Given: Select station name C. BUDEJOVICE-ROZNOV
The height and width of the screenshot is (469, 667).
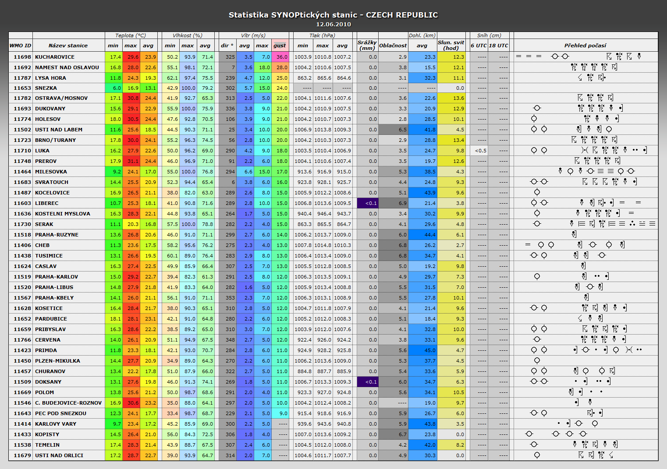Looking at the screenshot, I should tap(68, 403).
